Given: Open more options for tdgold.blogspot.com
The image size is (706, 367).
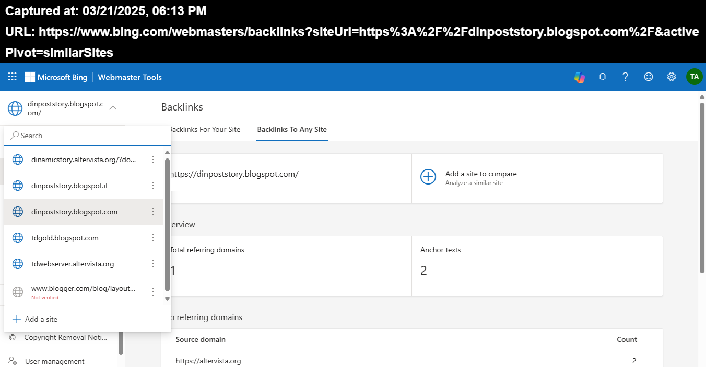Looking at the screenshot, I should pyautogui.click(x=153, y=238).
